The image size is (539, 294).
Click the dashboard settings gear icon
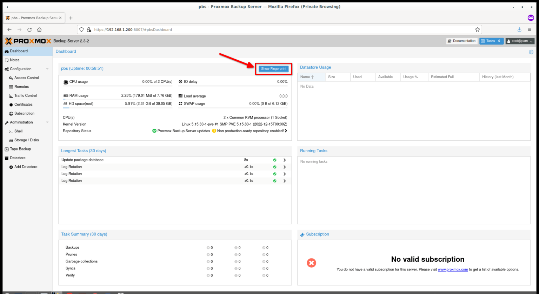pyautogui.click(x=531, y=52)
